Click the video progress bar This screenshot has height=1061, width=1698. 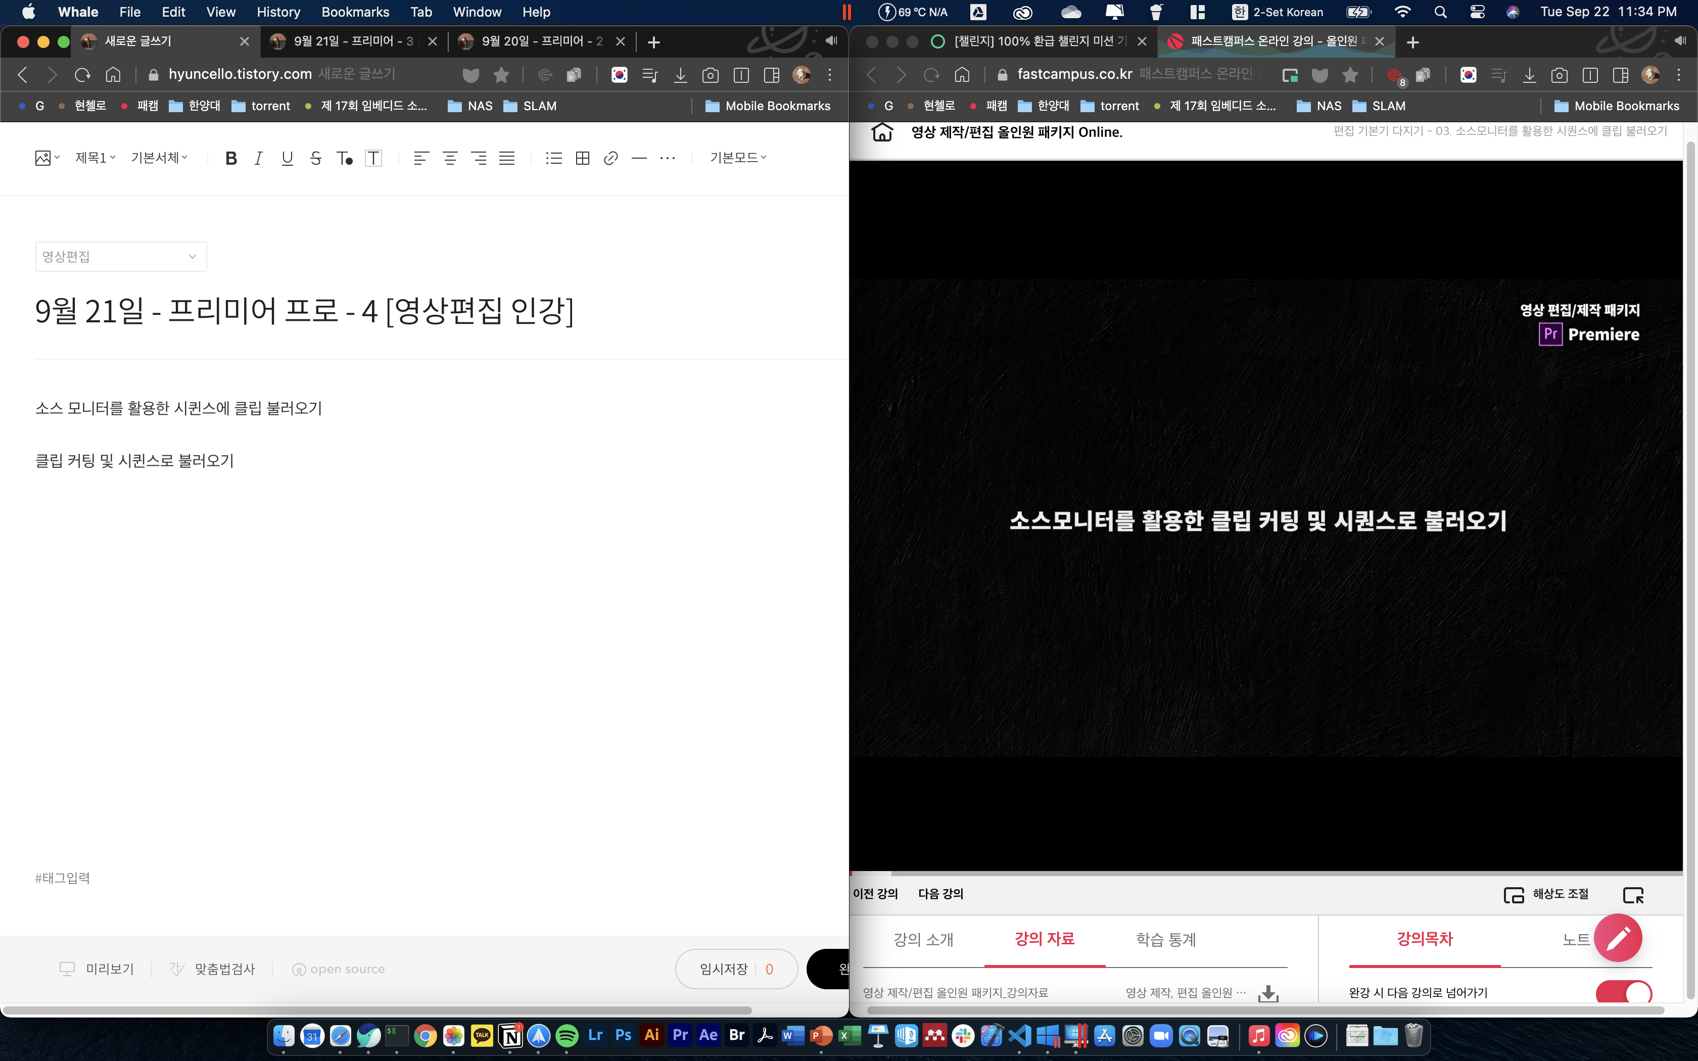1263,874
